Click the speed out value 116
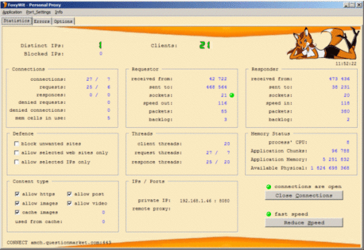 [222, 103]
